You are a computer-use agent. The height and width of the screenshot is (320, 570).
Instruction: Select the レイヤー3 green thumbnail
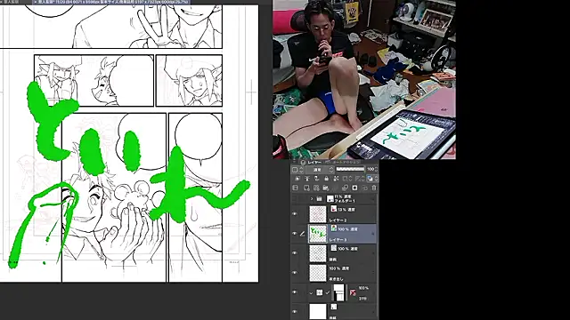pos(318,234)
